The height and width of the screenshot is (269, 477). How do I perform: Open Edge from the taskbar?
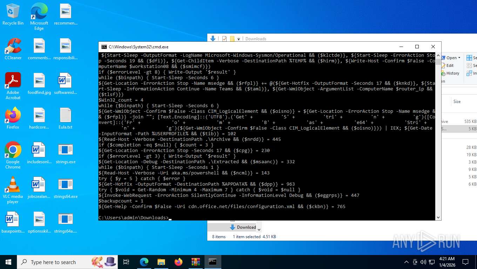144,262
